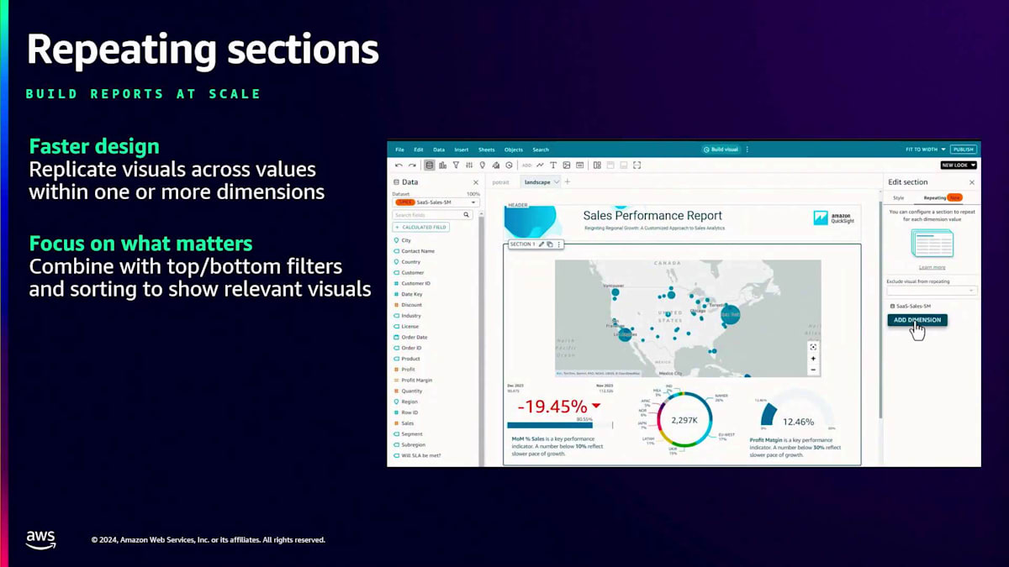Click the map recenter focus icon
1009x567 pixels.
point(813,346)
